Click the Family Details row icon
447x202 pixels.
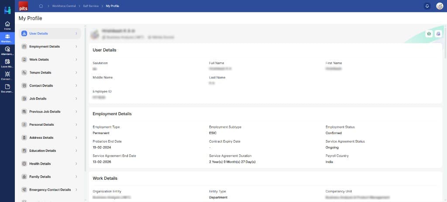[x=24, y=177]
